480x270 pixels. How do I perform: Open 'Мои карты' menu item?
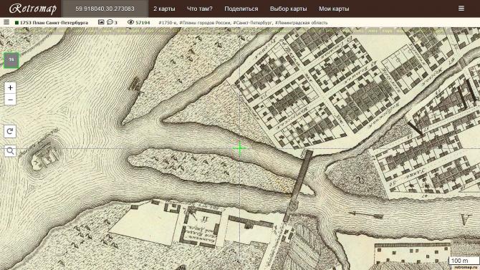[334, 9]
